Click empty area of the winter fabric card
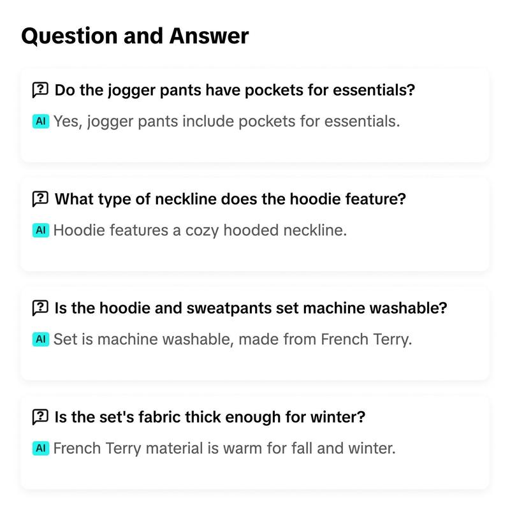510x510 pixels. click(254, 473)
